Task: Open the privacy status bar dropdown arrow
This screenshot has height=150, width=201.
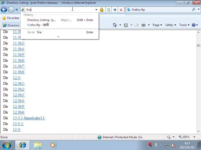Action: [173, 137]
